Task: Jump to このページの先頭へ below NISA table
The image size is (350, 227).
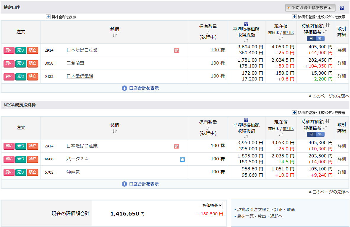Action: point(329,192)
